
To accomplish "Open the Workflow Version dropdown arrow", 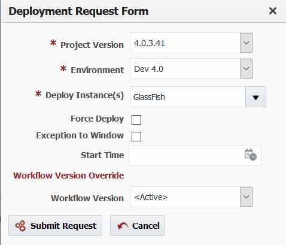I will click(x=246, y=197).
